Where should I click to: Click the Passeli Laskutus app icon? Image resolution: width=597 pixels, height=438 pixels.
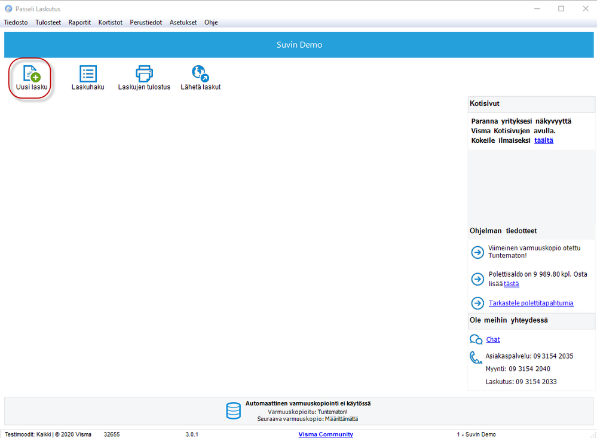click(8, 9)
